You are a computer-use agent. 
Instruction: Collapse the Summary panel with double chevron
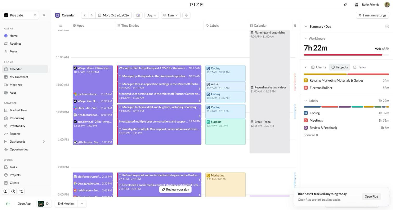pos(306,26)
